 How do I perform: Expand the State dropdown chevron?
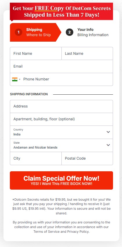tap(108, 145)
